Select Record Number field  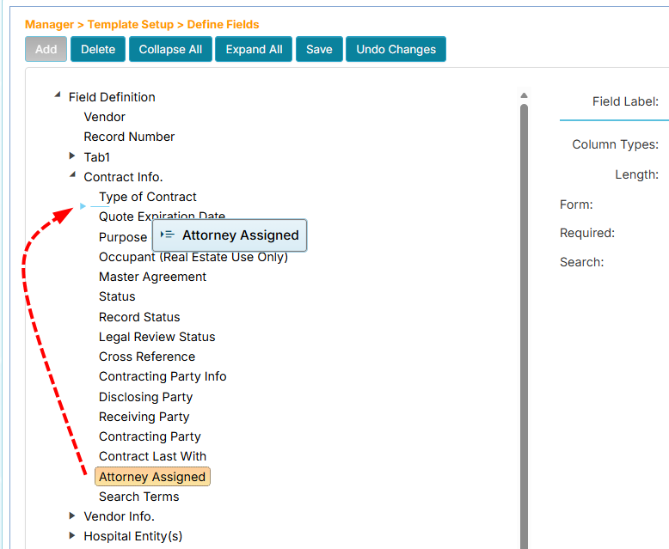point(129,137)
